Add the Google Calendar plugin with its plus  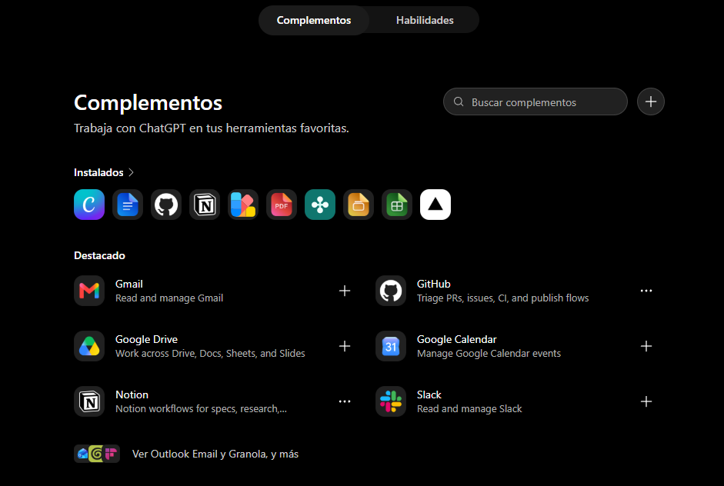(646, 346)
